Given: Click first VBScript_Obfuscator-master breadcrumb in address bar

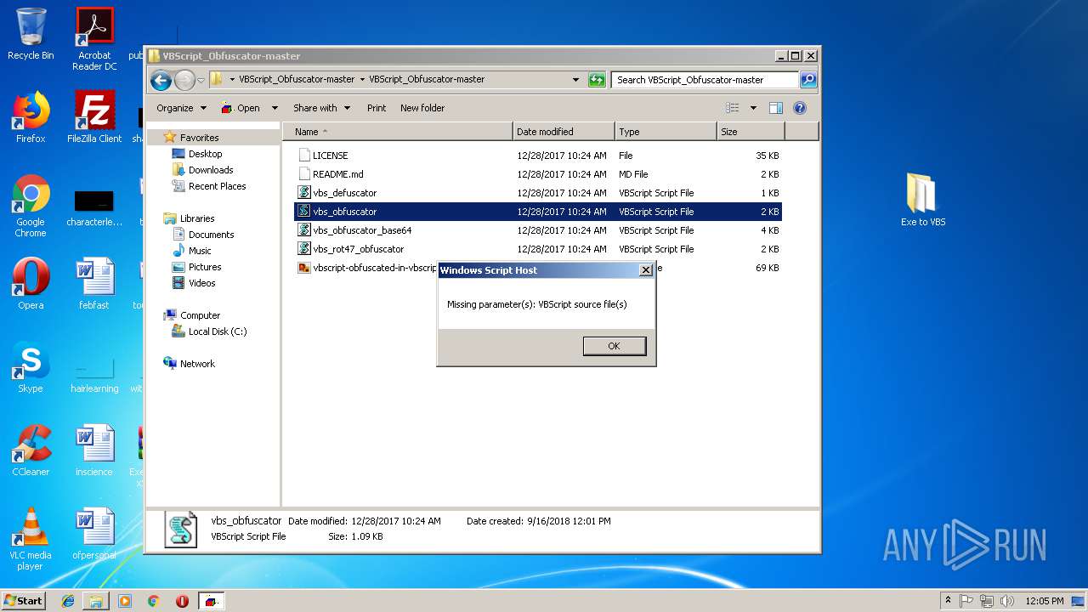Looking at the screenshot, I should (297, 79).
